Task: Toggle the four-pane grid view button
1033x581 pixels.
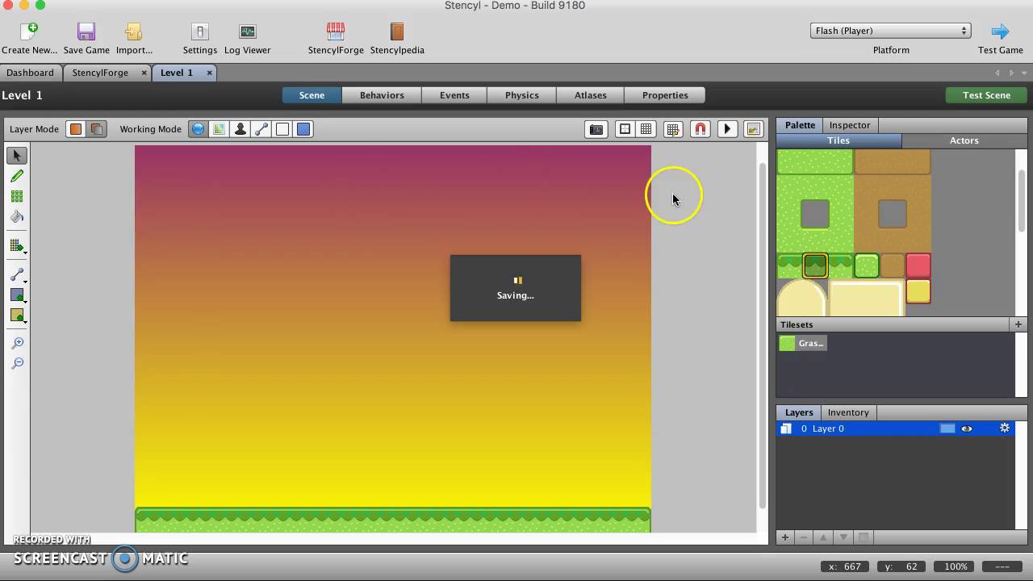Action: [625, 129]
